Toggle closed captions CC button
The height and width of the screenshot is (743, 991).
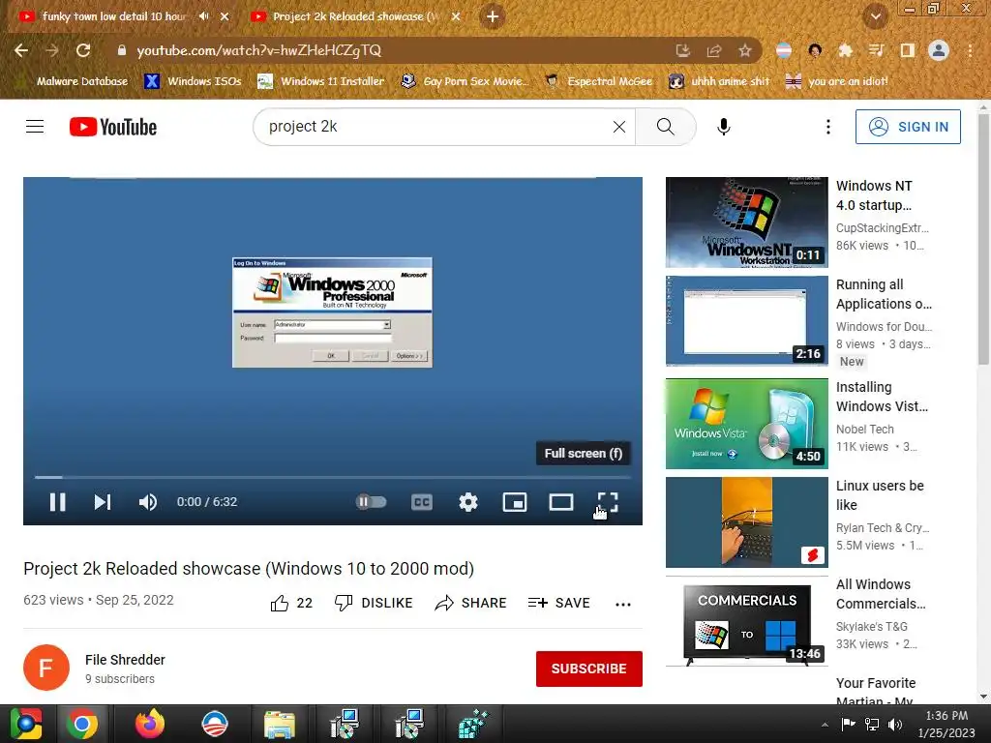422,502
